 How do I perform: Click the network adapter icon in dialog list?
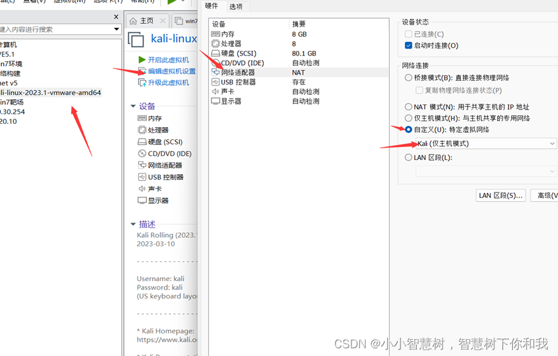coord(215,72)
